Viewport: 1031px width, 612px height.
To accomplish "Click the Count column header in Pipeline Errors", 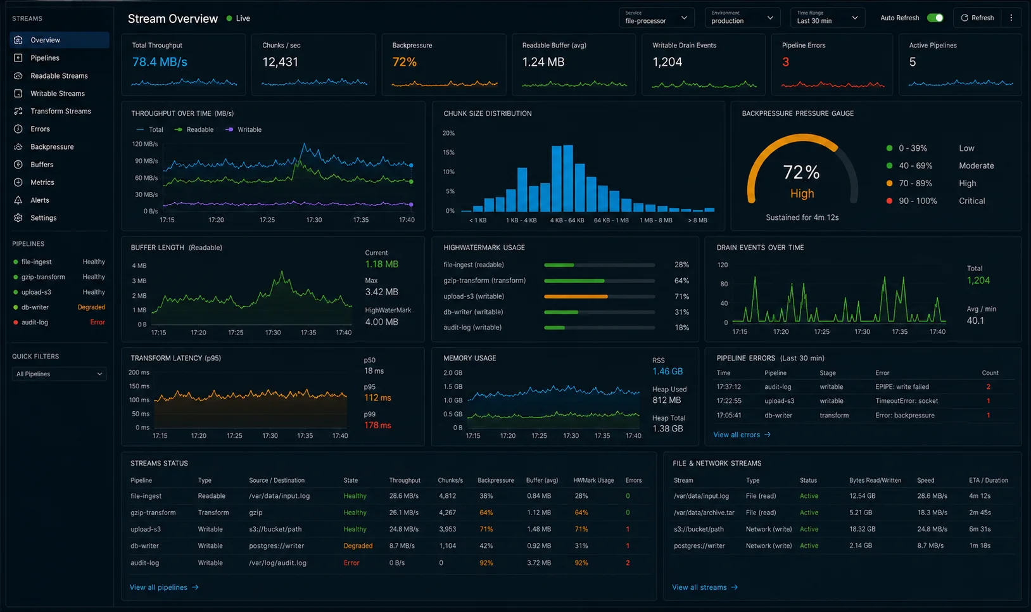I will 990,373.
